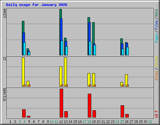Click the tallest red kilobytes bar for day 12
The width and height of the screenshot is (160, 125).
(x=61, y=103)
